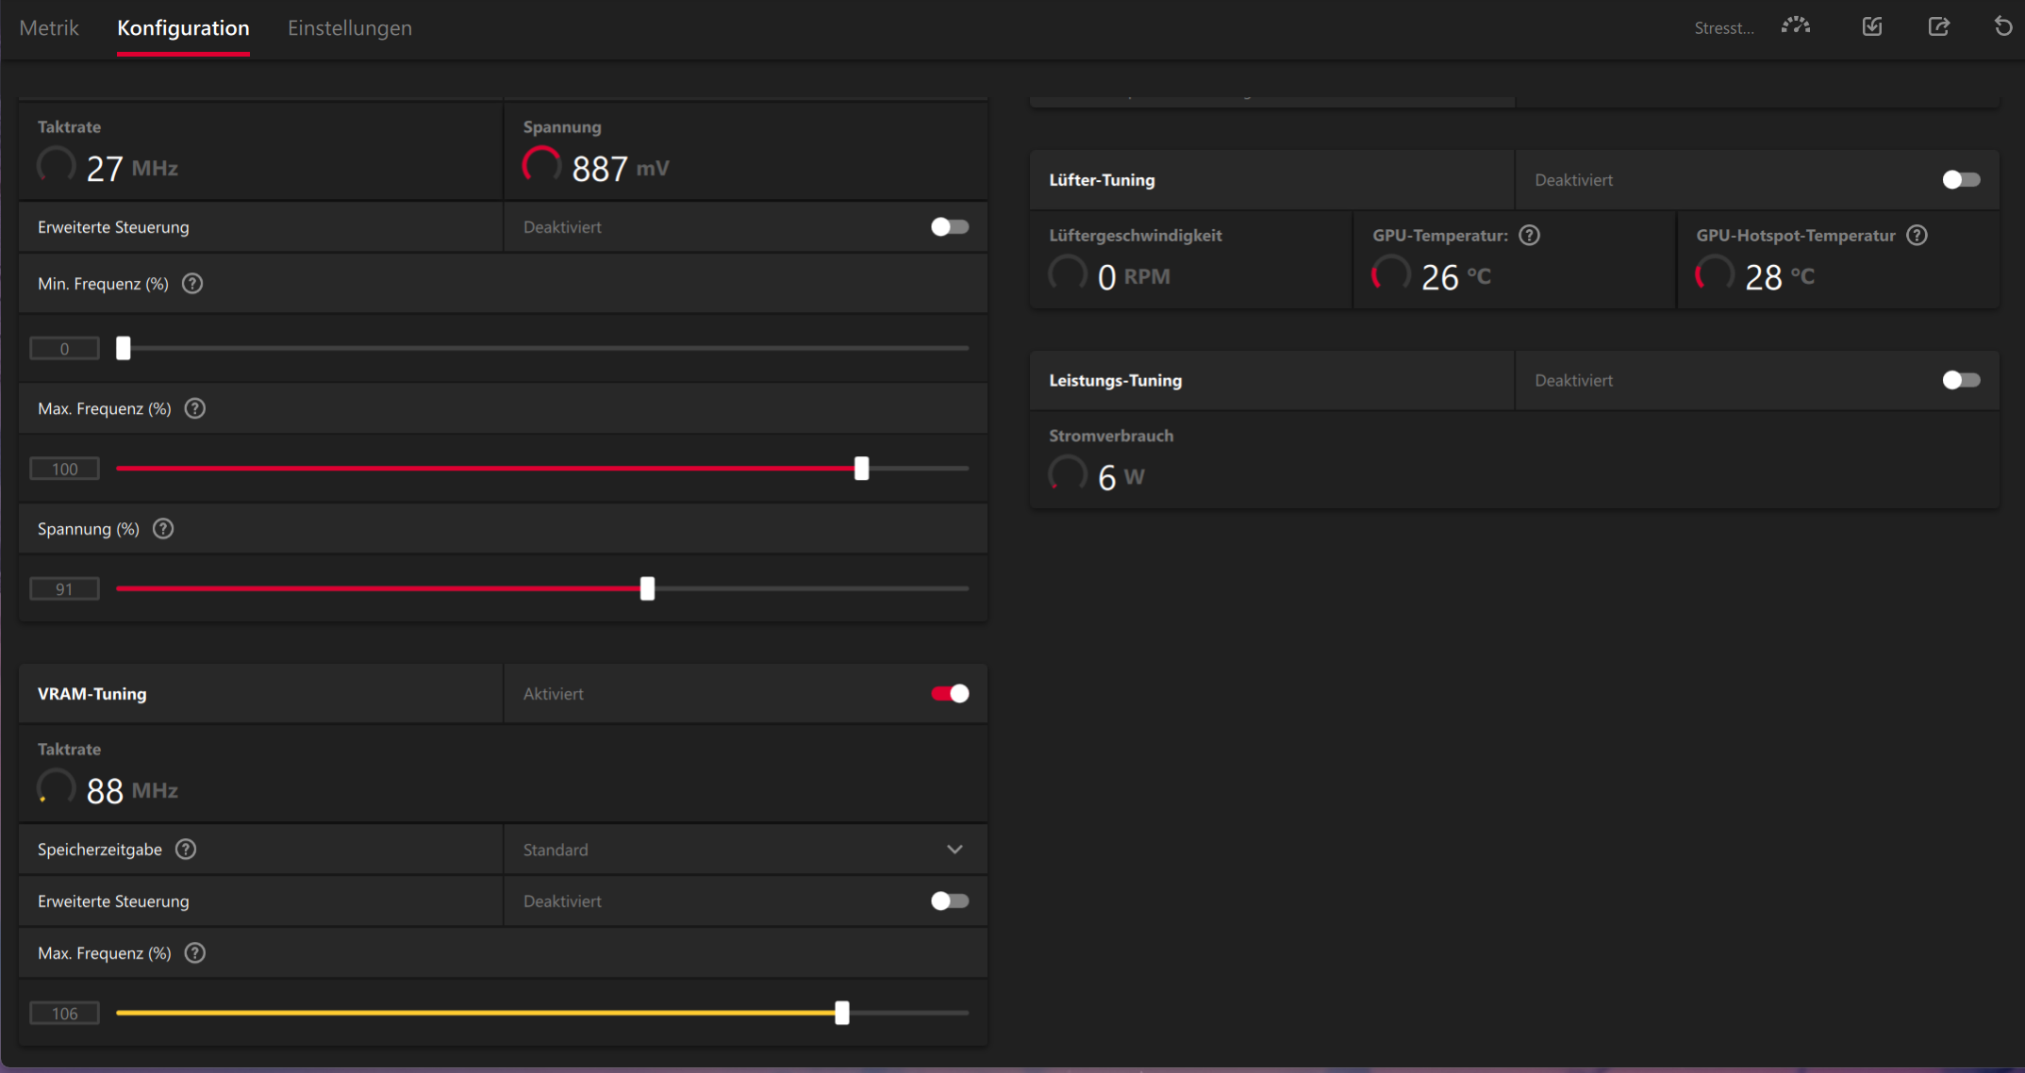Disable the VRAM-Tuning toggle
Screen dimensions: 2025x1073
point(950,694)
